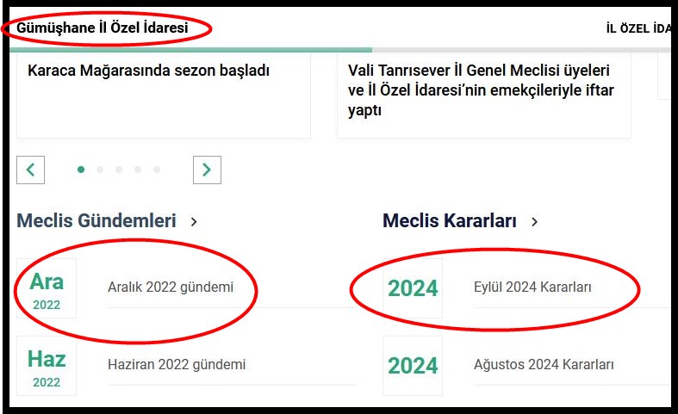Read Karaca Mağarasında sezon başladı news card
This screenshot has height=414, width=678.
[x=149, y=71]
